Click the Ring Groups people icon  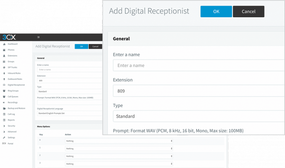[x=4, y=91]
